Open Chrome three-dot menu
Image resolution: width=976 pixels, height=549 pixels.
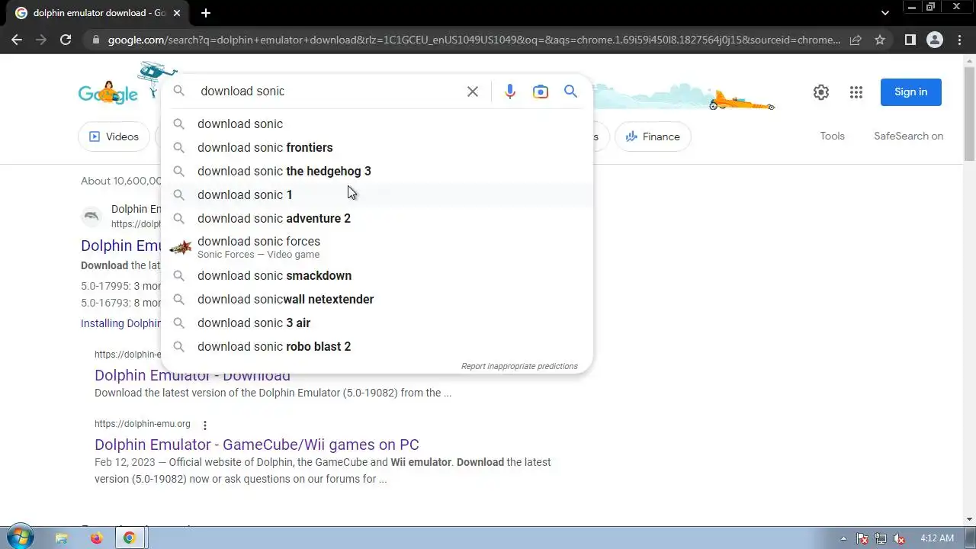tap(959, 40)
